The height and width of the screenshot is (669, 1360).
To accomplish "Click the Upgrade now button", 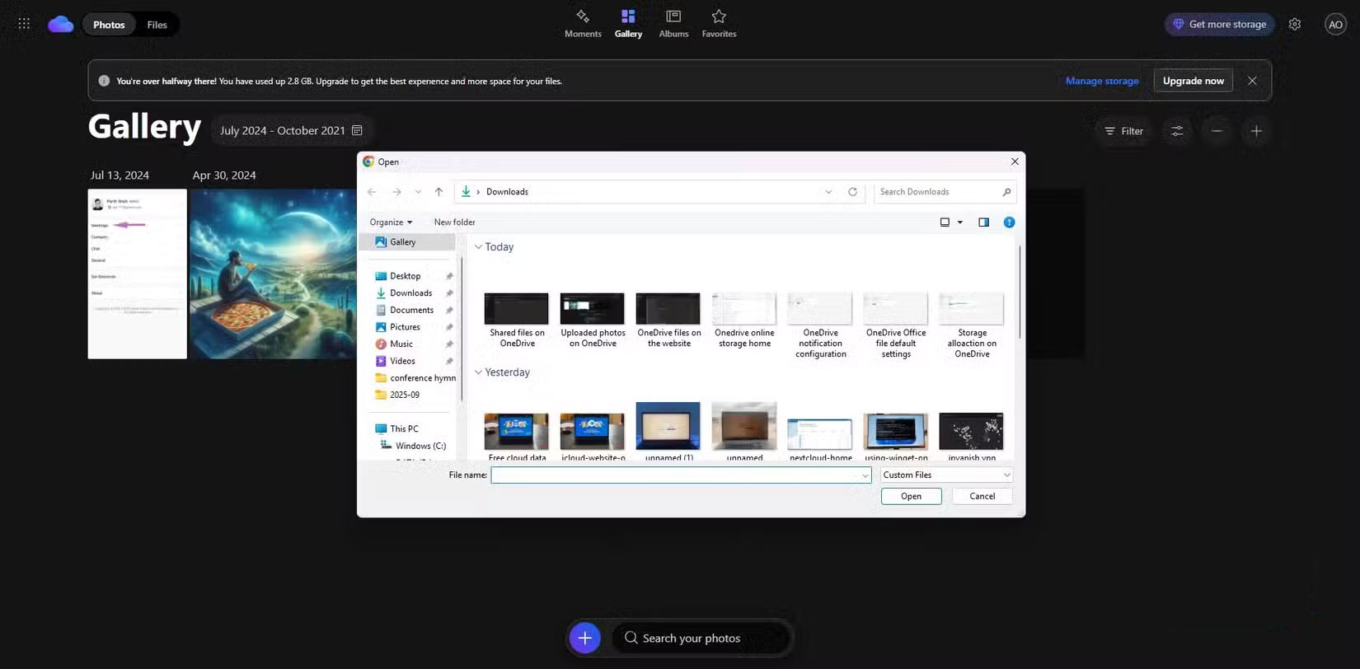I will coord(1193,81).
